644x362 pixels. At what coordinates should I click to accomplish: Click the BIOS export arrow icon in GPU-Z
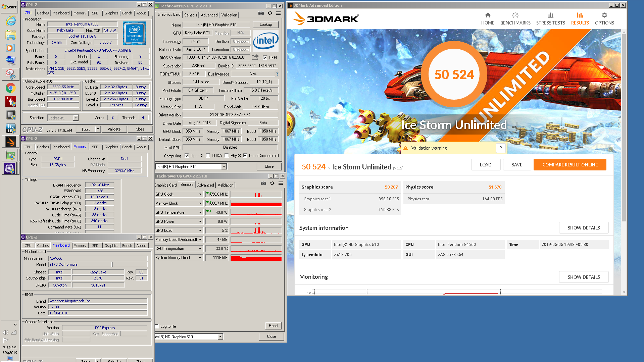click(x=255, y=57)
